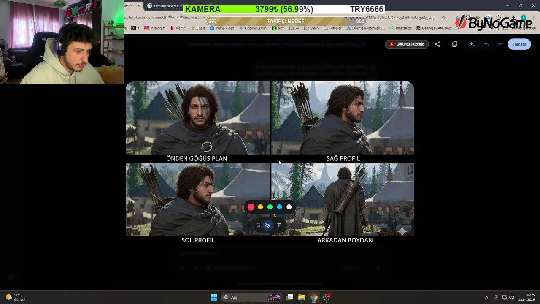Open the yayın bookmarks folder
540x304 pixels.
coord(311,28)
